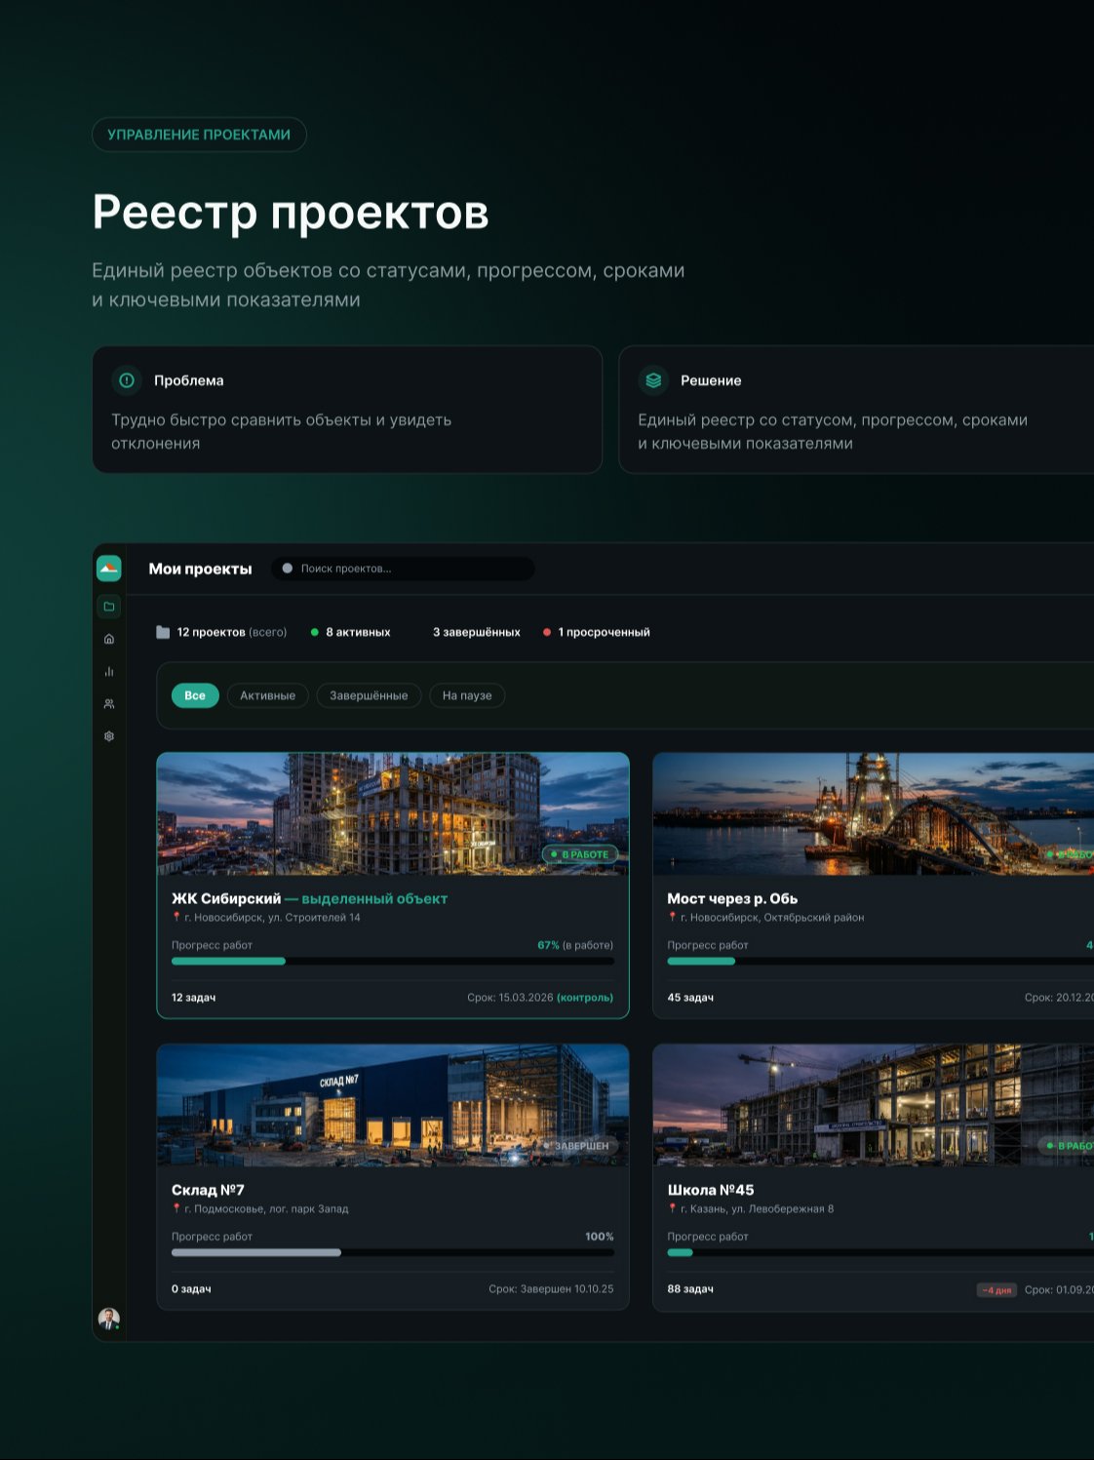1094x1460 pixels.
Task: Click the г. Казань, ул. Левобережная 8 address
Action: pyautogui.click(x=757, y=1209)
